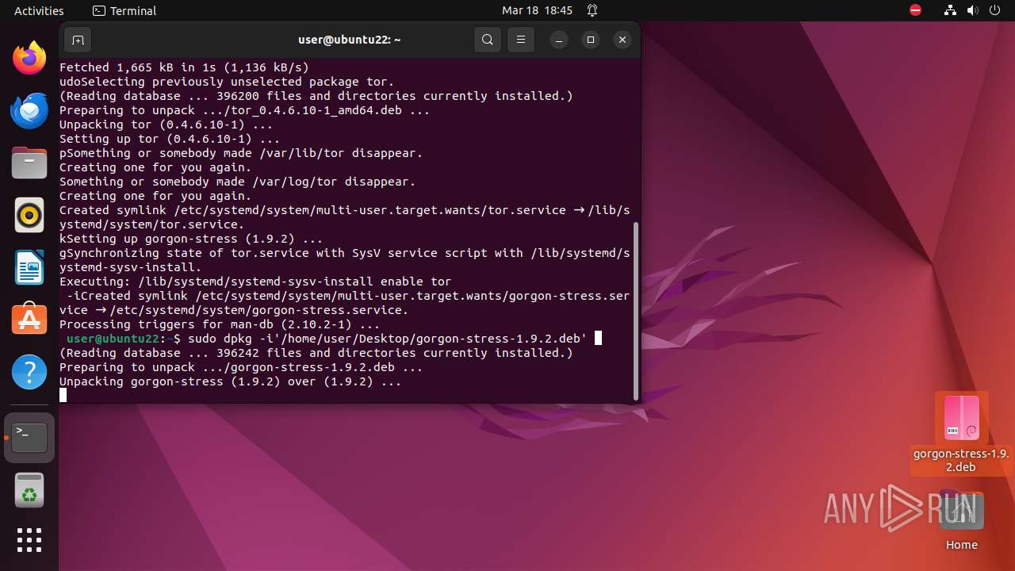Open the clock and calendar panel

click(x=537, y=10)
